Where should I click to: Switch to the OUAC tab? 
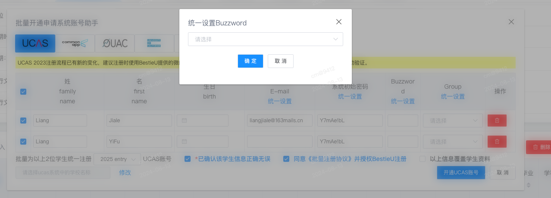click(115, 43)
